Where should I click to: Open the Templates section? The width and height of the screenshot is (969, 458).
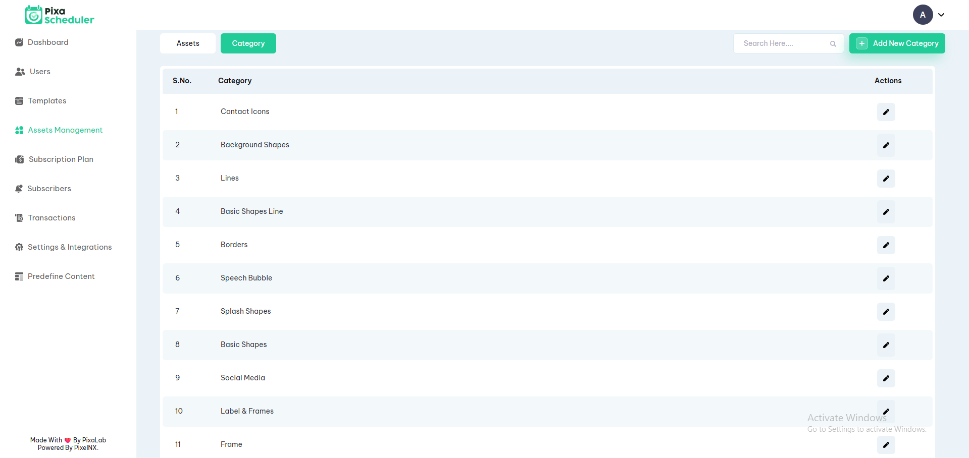[47, 101]
